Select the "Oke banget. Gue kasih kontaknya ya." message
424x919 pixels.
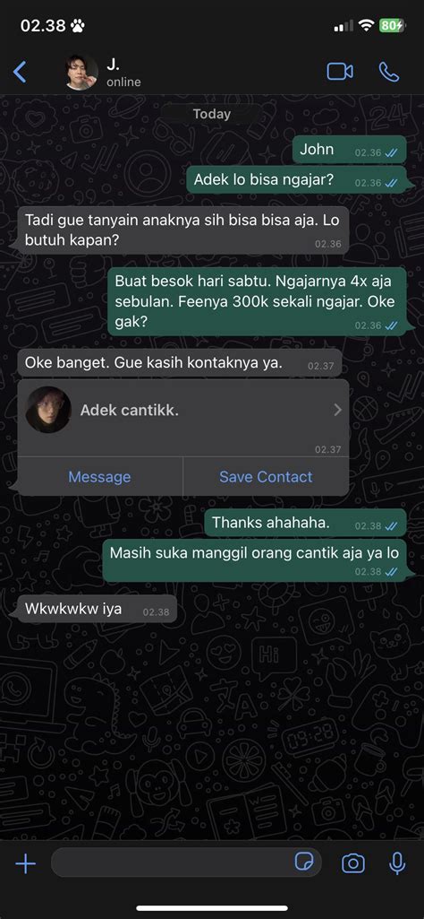pyautogui.click(x=180, y=363)
